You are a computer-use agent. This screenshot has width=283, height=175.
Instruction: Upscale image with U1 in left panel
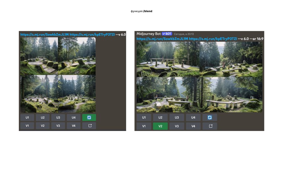27,117
